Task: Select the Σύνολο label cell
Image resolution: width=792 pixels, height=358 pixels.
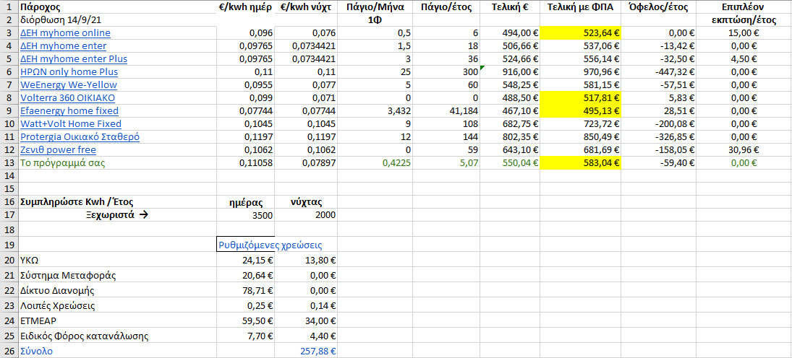Action: point(118,351)
